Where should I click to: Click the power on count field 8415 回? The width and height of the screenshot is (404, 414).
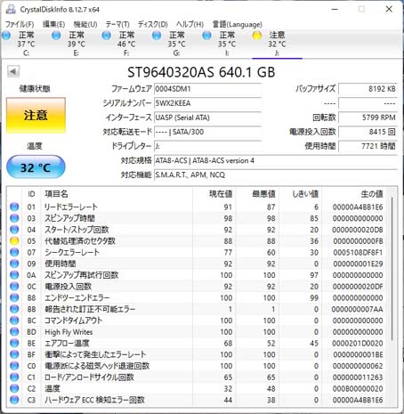[368, 132]
